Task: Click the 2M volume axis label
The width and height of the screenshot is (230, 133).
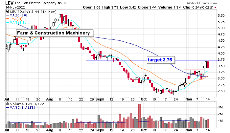Action: click(x=220, y=114)
